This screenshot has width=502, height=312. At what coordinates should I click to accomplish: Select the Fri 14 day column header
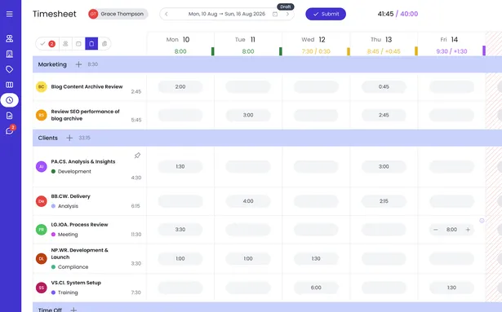point(451,44)
